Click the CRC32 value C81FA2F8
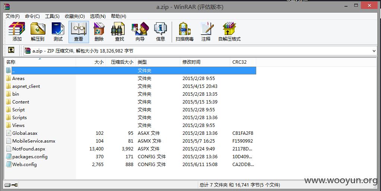Viewport: 381px width, 191px height. point(243,133)
